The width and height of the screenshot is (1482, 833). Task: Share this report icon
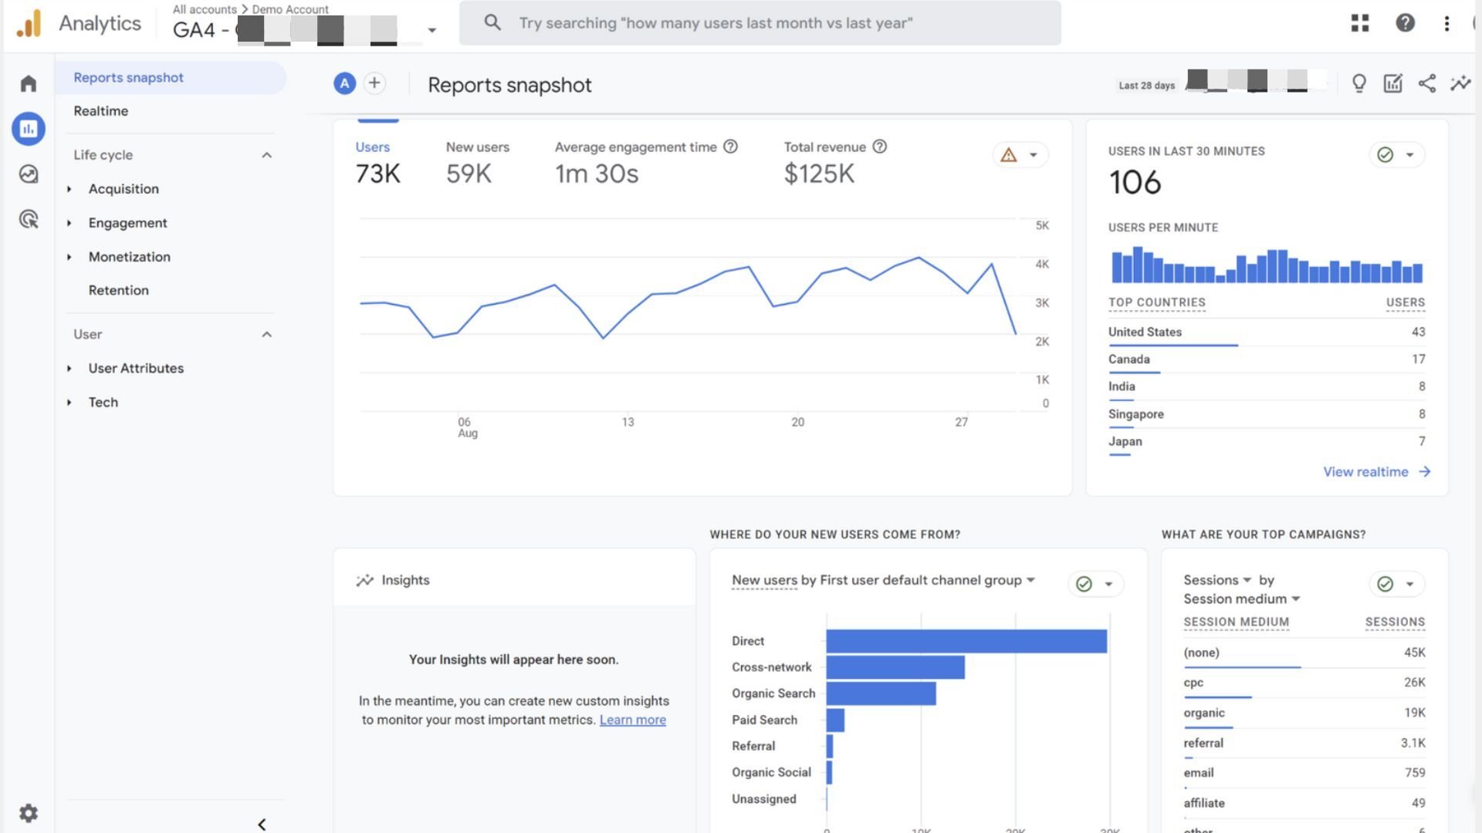[1426, 84]
